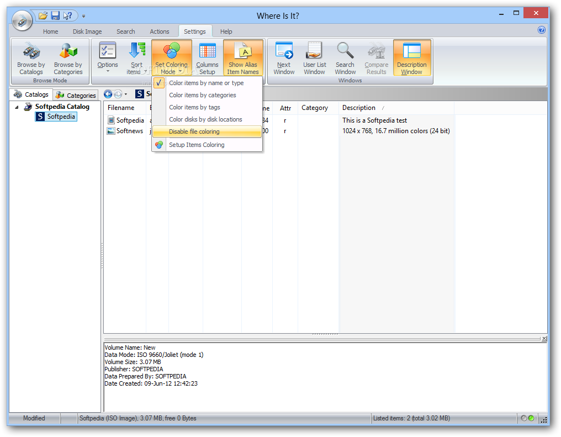Click the forward navigation arrow
561x437 pixels.
coord(118,94)
